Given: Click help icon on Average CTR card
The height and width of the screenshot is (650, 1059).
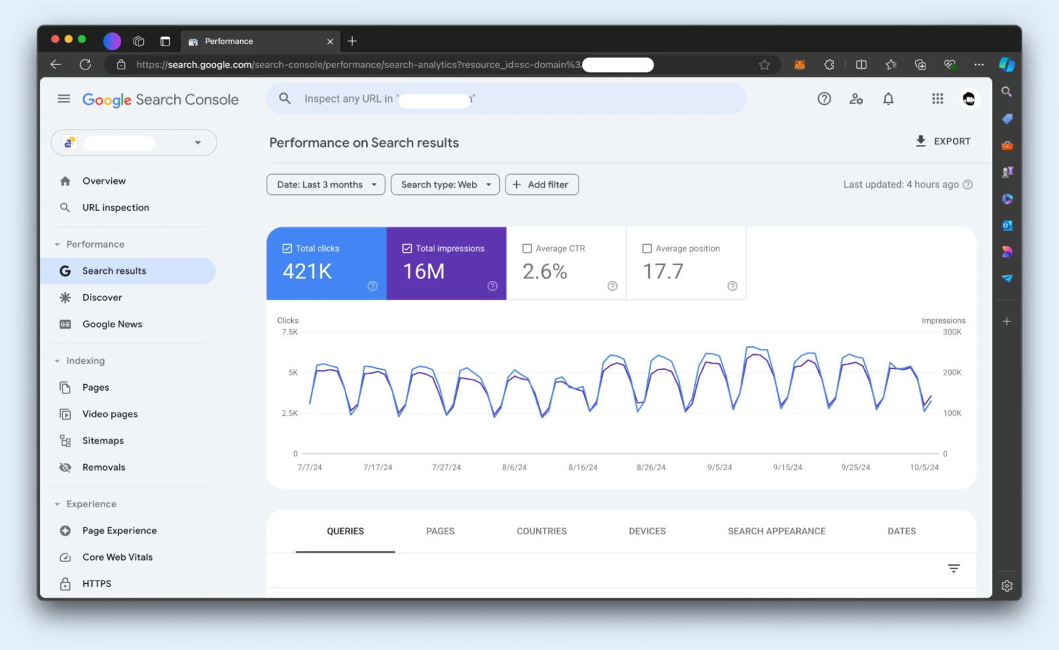Looking at the screenshot, I should (x=612, y=286).
